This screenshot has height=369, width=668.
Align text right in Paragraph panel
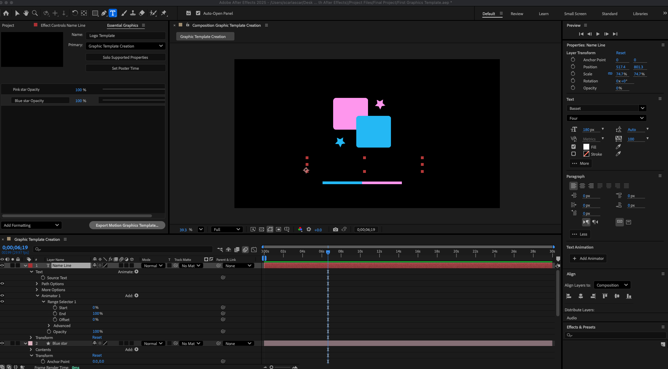point(591,186)
